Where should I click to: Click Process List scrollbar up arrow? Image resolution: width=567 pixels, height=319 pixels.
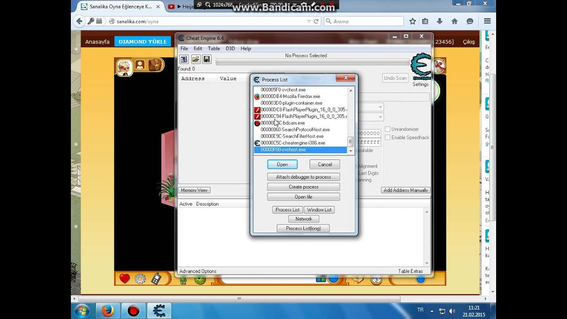click(350, 90)
